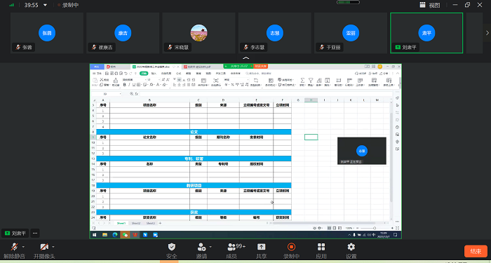Click the red 结束 end meeting button
The height and width of the screenshot is (263, 491).
(x=476, y=251)
